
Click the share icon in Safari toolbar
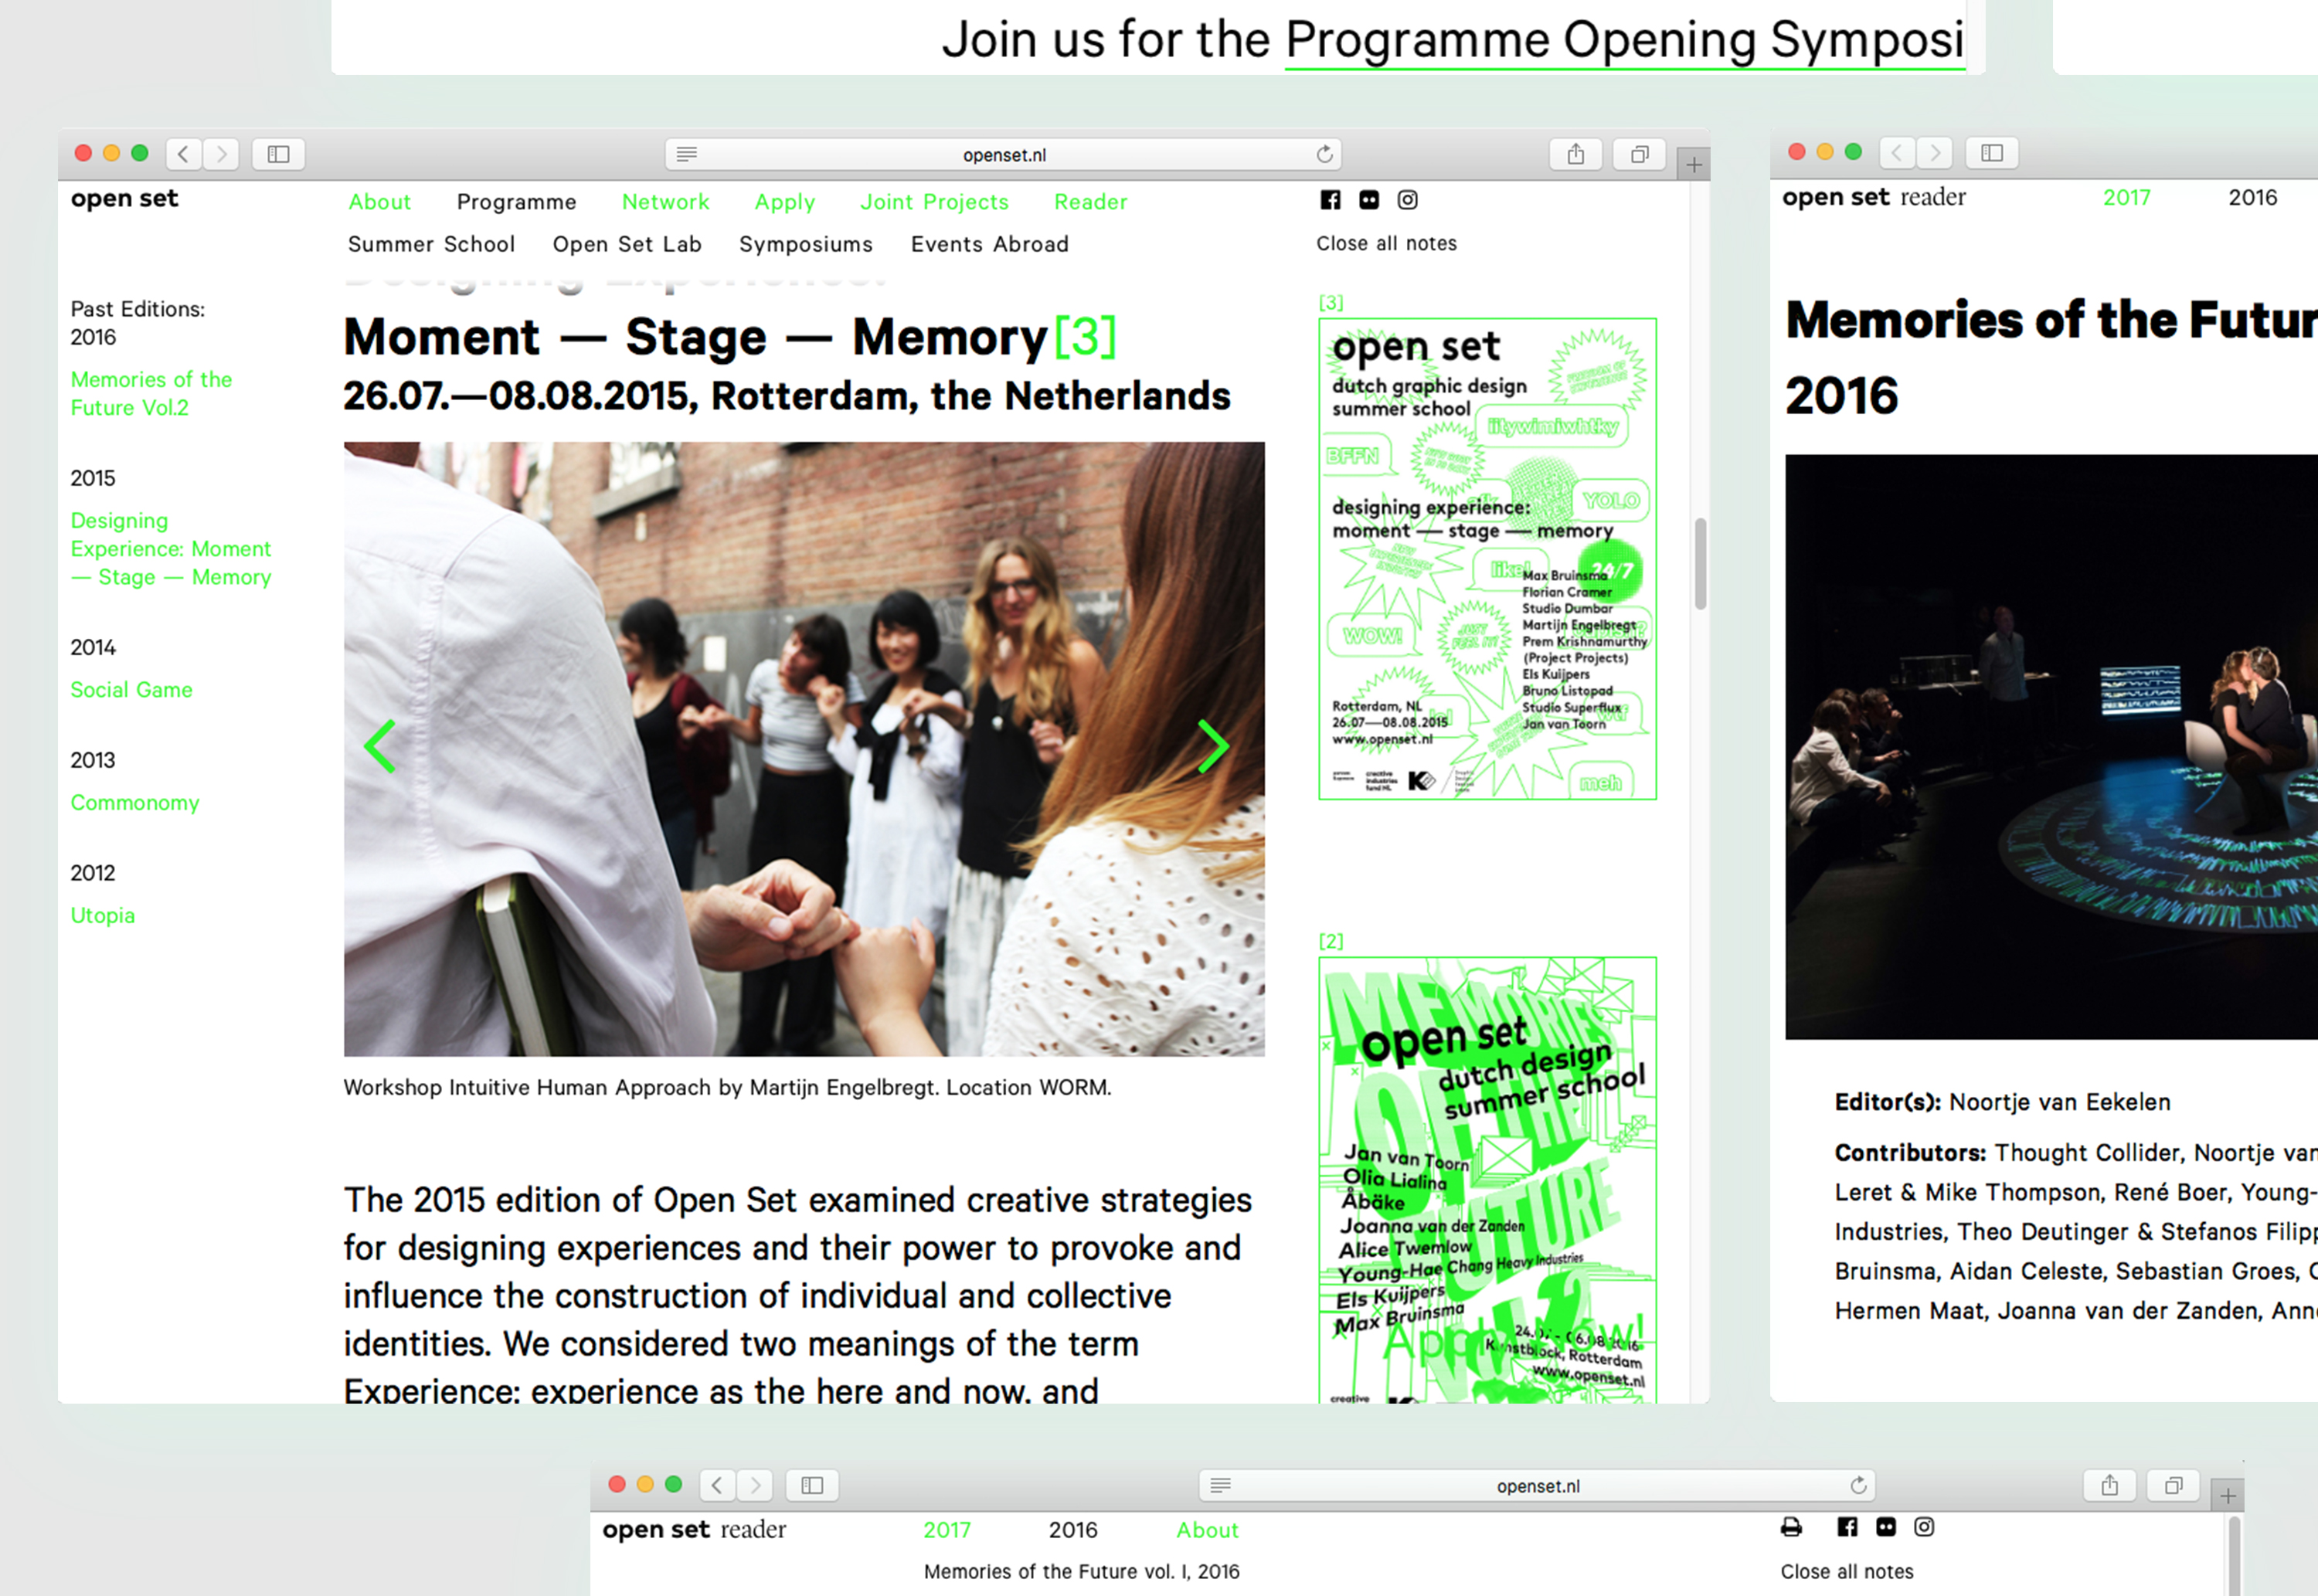coord(1575,154)
